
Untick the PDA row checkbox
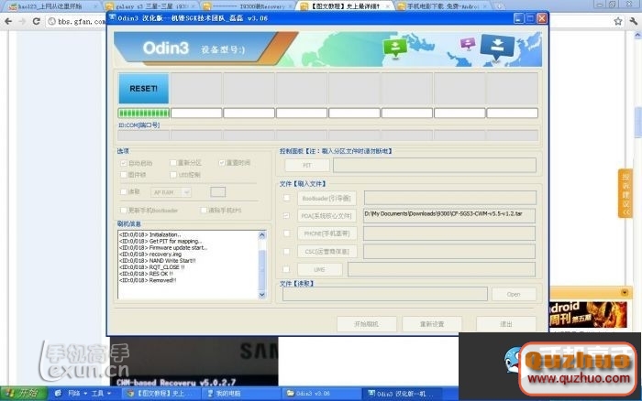pos(286,215)
